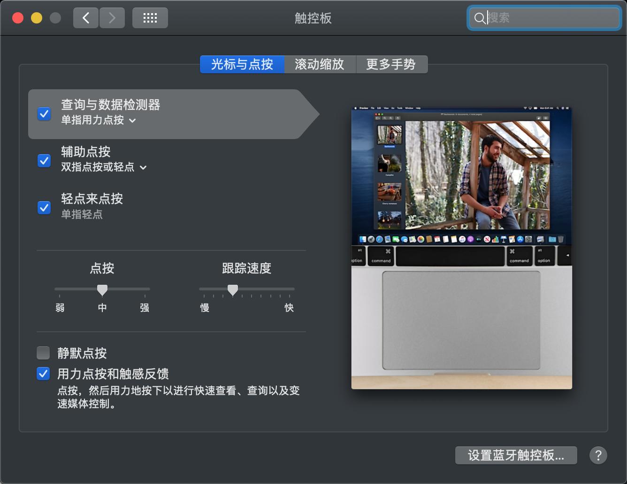
Task: Click the back navigation arrow
Action: (86, 17)
